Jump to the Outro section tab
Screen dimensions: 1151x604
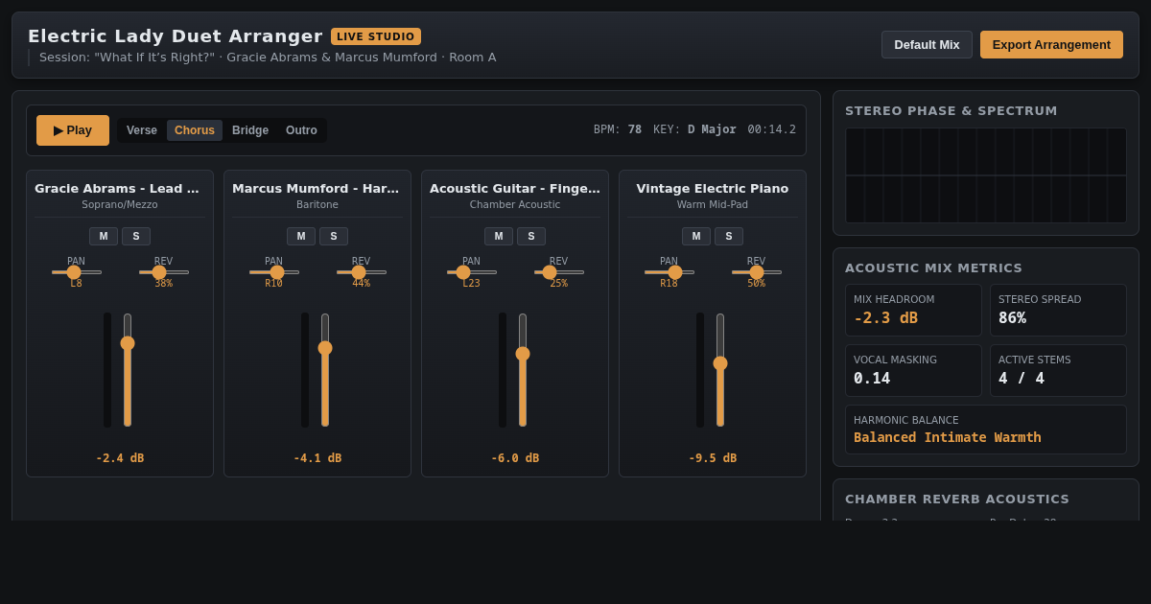(x=301, y=130)
